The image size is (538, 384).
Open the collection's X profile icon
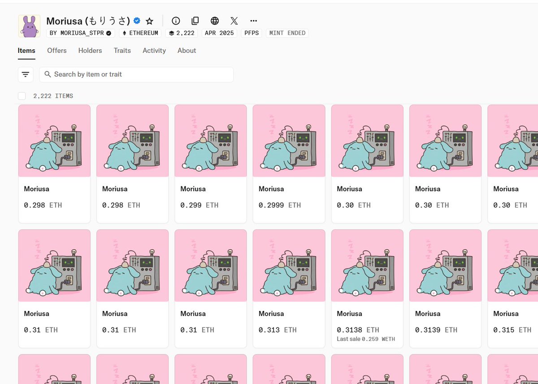point(234,21)
